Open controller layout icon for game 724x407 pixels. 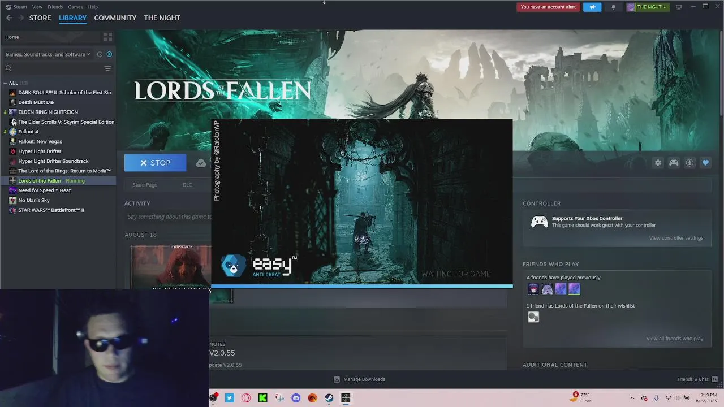click(x=674, y=163)
